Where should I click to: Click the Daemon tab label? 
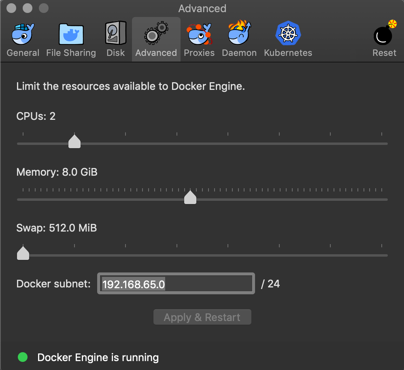pos(239,53)
